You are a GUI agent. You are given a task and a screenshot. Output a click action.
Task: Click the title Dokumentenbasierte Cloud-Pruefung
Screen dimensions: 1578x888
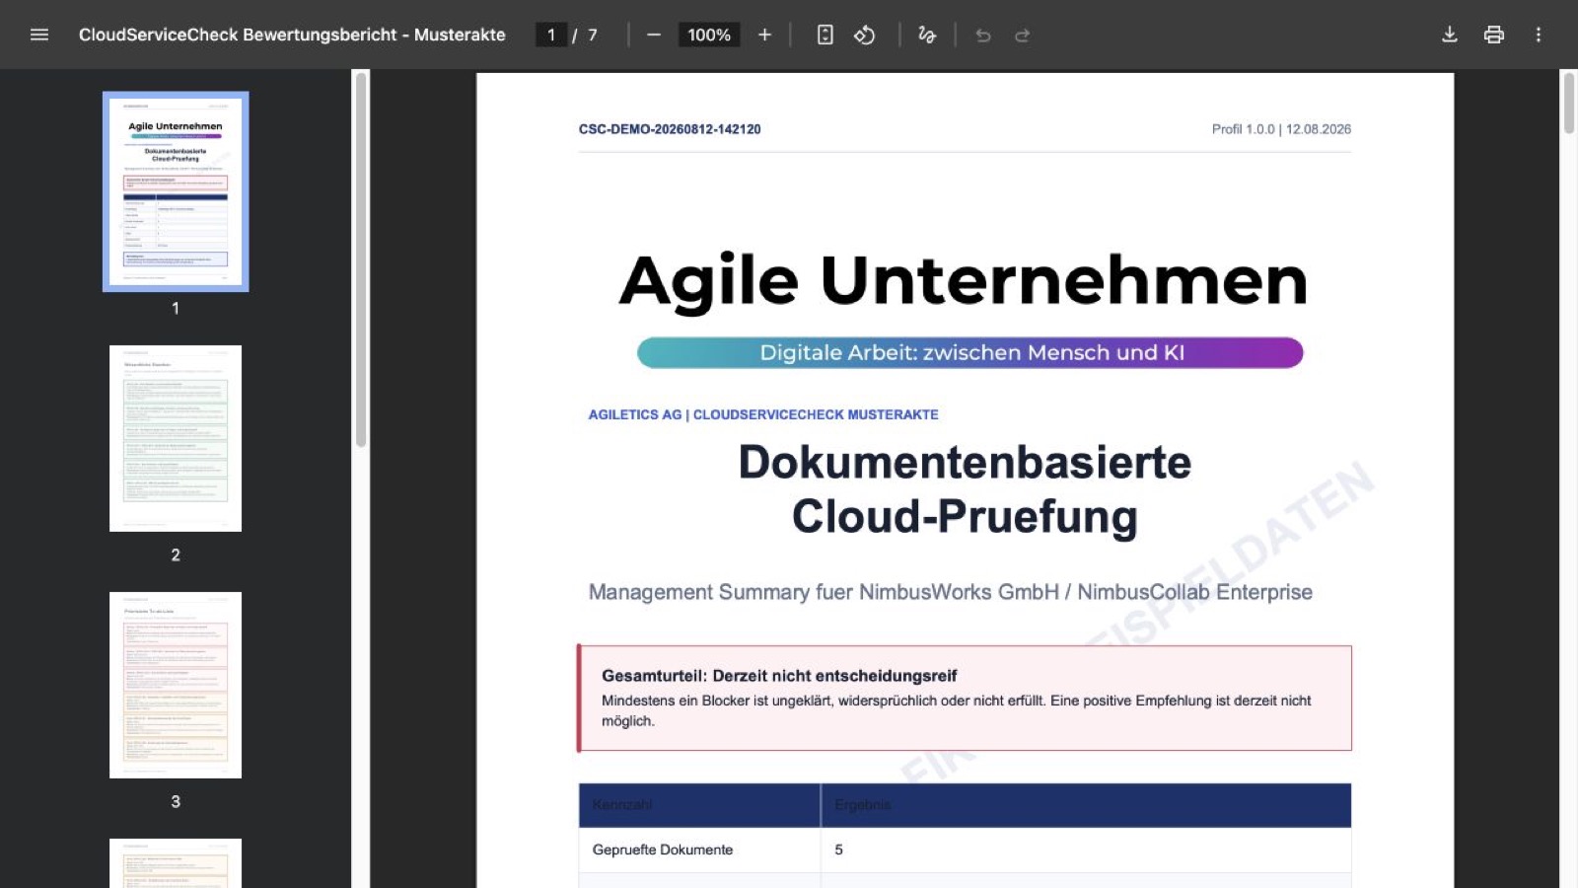pos(966,489)
